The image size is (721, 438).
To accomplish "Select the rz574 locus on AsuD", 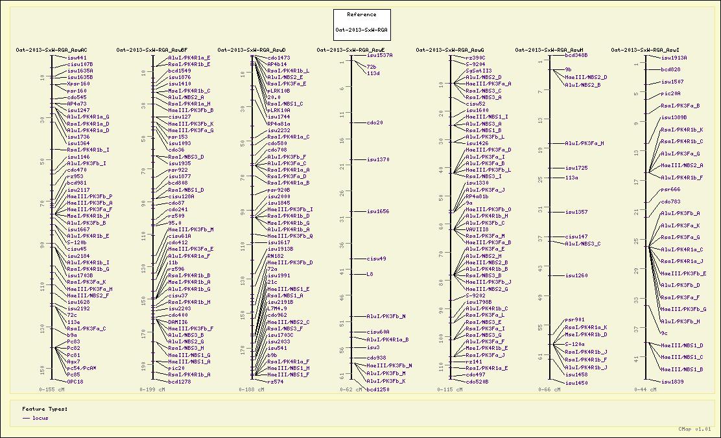I will [x=276, y=382].
